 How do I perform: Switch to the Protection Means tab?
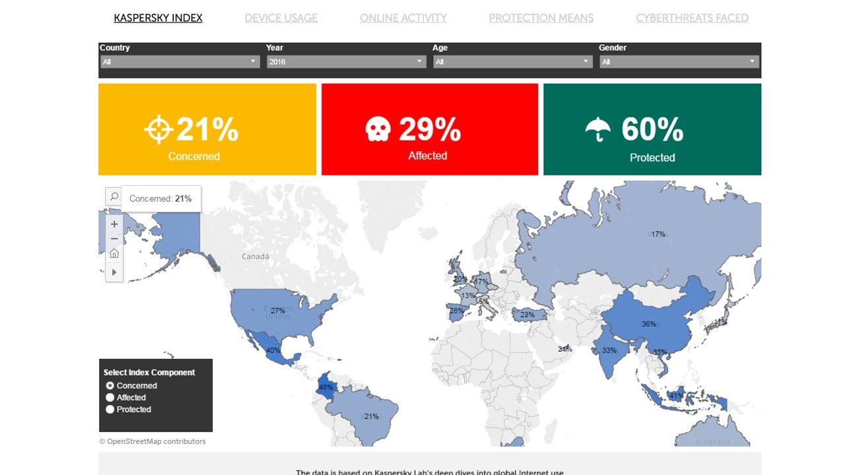point(541,18)
